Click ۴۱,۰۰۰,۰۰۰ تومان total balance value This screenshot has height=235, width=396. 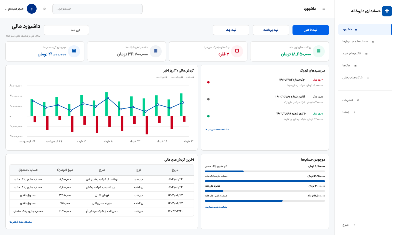click(52, 54)
